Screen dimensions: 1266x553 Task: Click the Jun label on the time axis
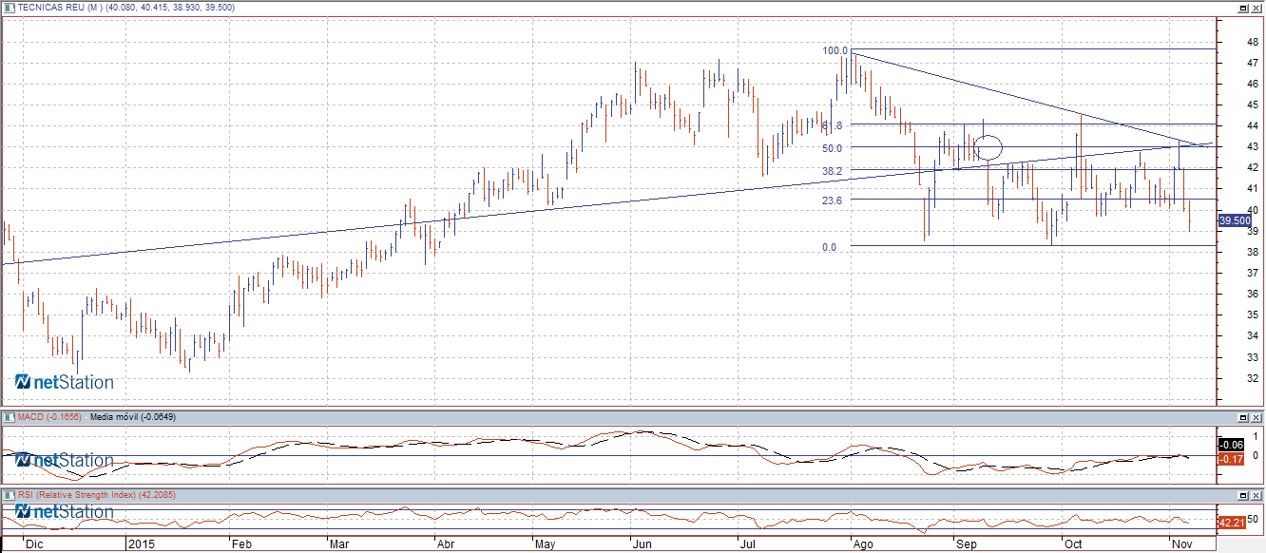[x=643, y=544]
